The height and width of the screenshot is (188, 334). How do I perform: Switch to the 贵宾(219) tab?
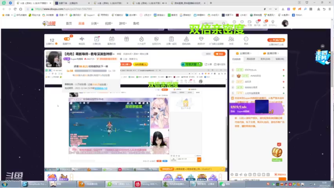[x=265, y=59]
